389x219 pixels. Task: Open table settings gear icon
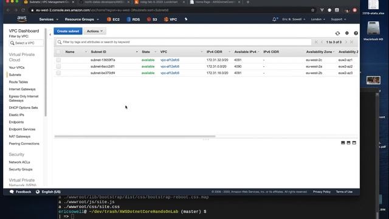tap(347, 33)
